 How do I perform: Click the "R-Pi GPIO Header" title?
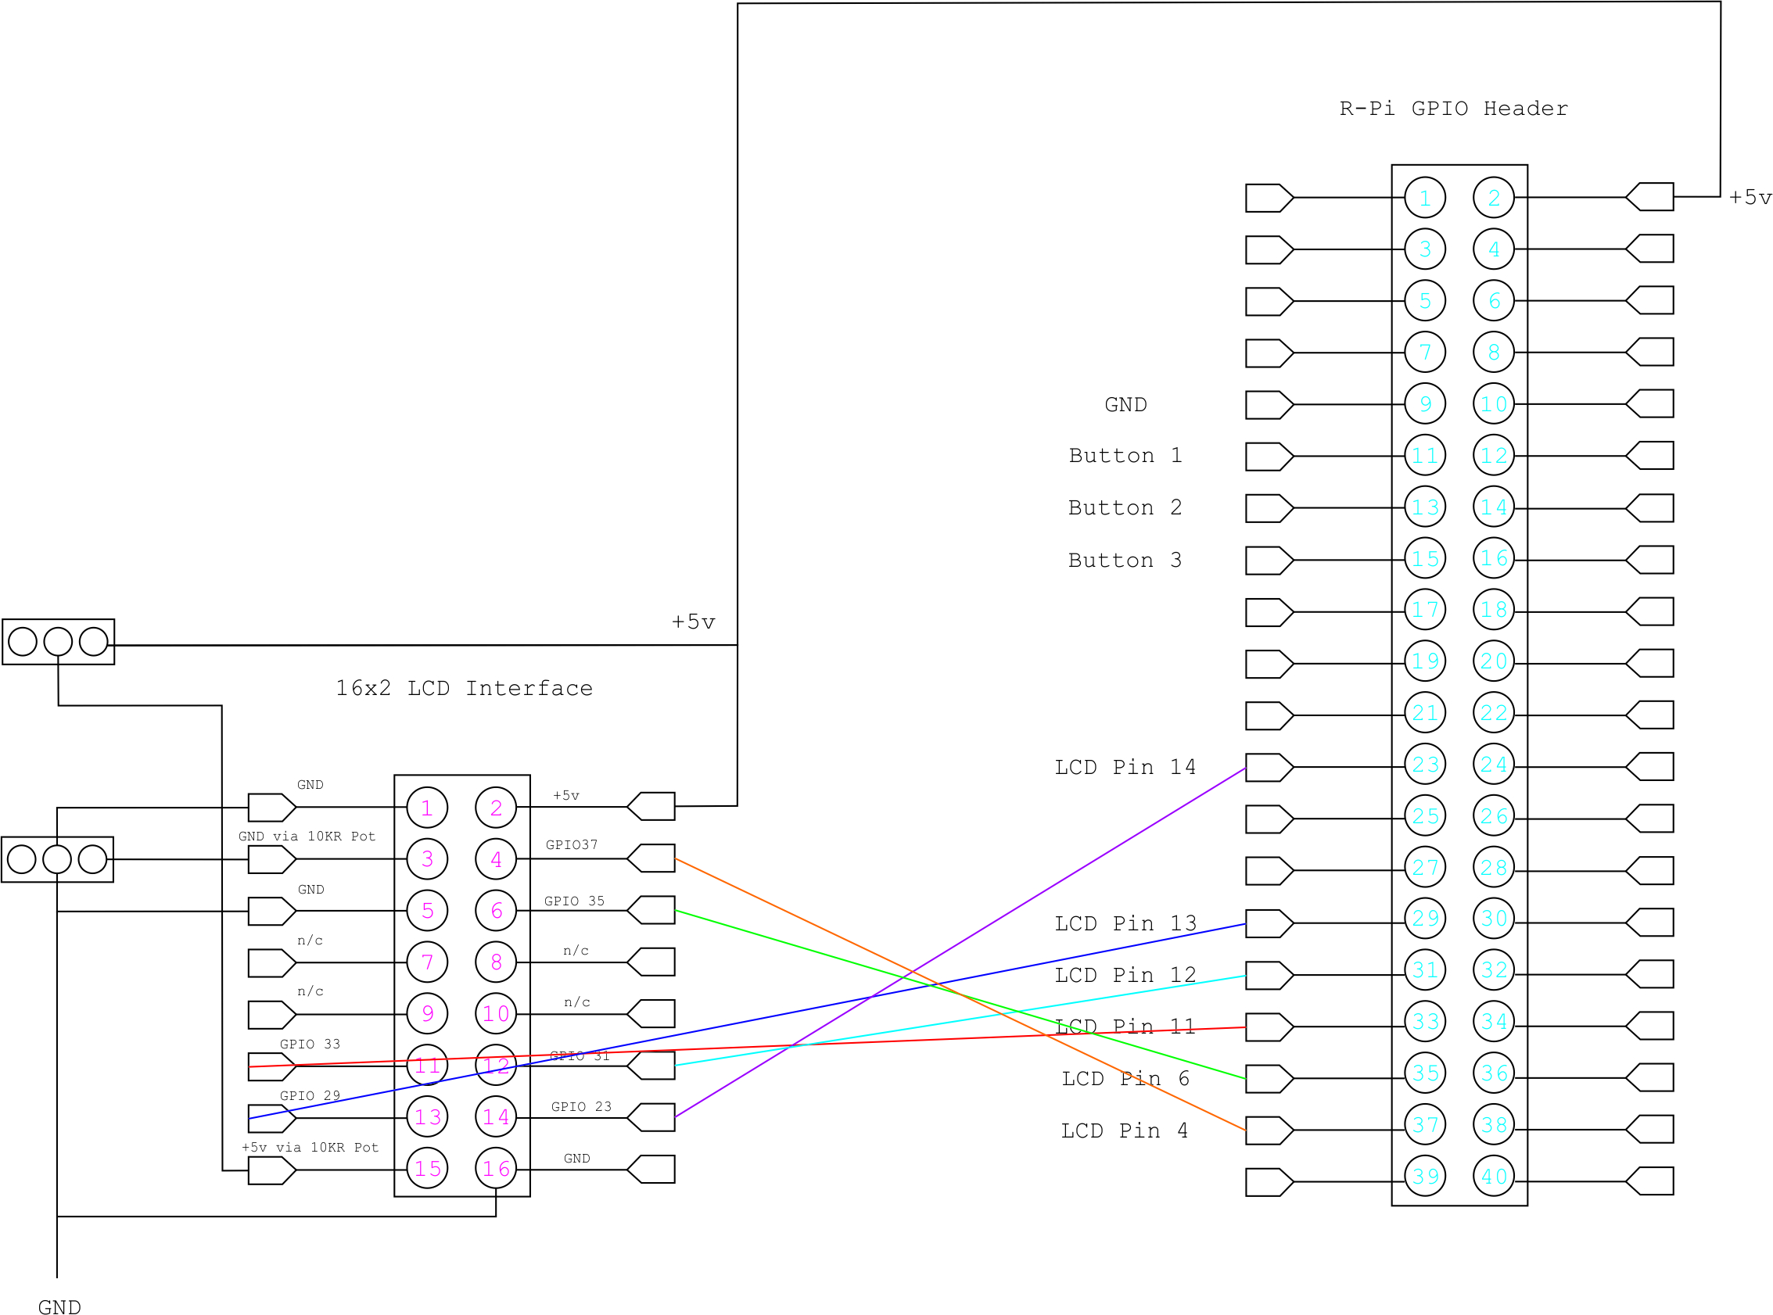(x=1453, y=108)
